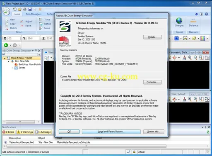This screenshot has width=212, height=156.
Task: Select the Adjust tool
Action: tap(26, 22)
